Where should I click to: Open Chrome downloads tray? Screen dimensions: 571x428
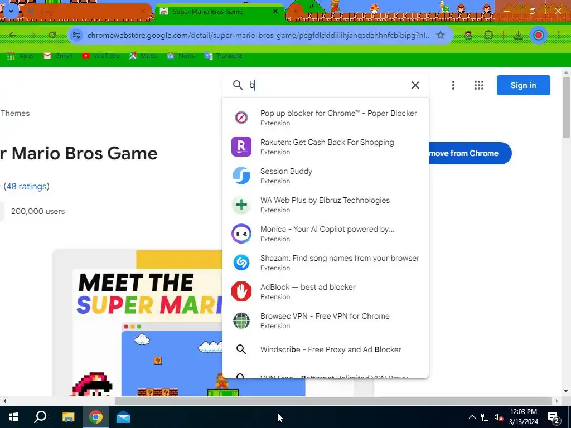point(518,35)
